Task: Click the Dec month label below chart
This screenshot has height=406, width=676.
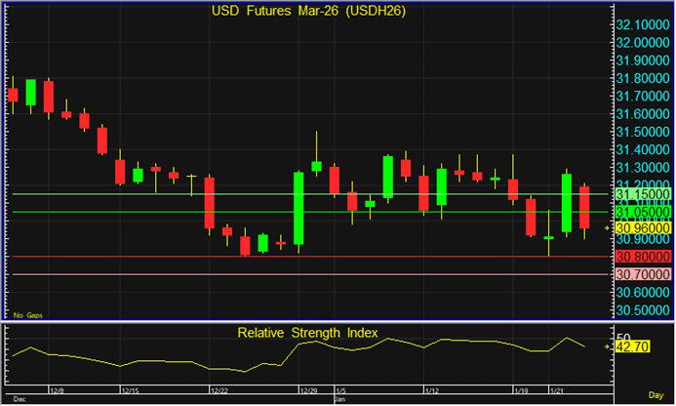Action: tap(20, 399)
